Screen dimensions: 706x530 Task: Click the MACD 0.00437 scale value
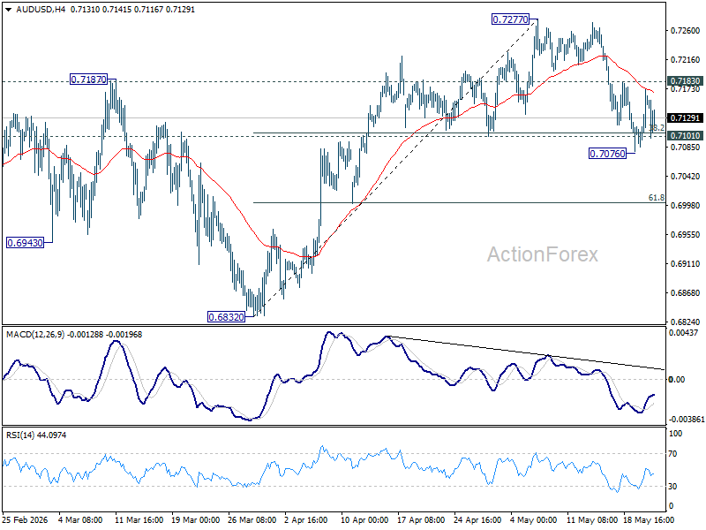click(684, 333)
